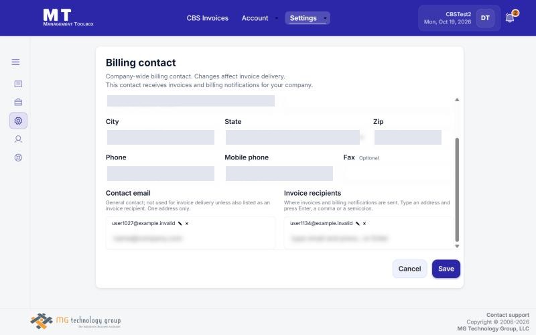Click the CBSTest2 account label

(x=458, y=14)
